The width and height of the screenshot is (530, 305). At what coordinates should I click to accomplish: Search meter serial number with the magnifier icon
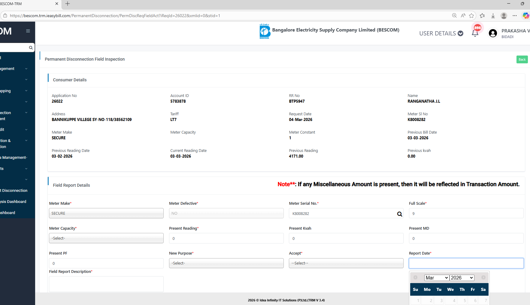point(400,214)
